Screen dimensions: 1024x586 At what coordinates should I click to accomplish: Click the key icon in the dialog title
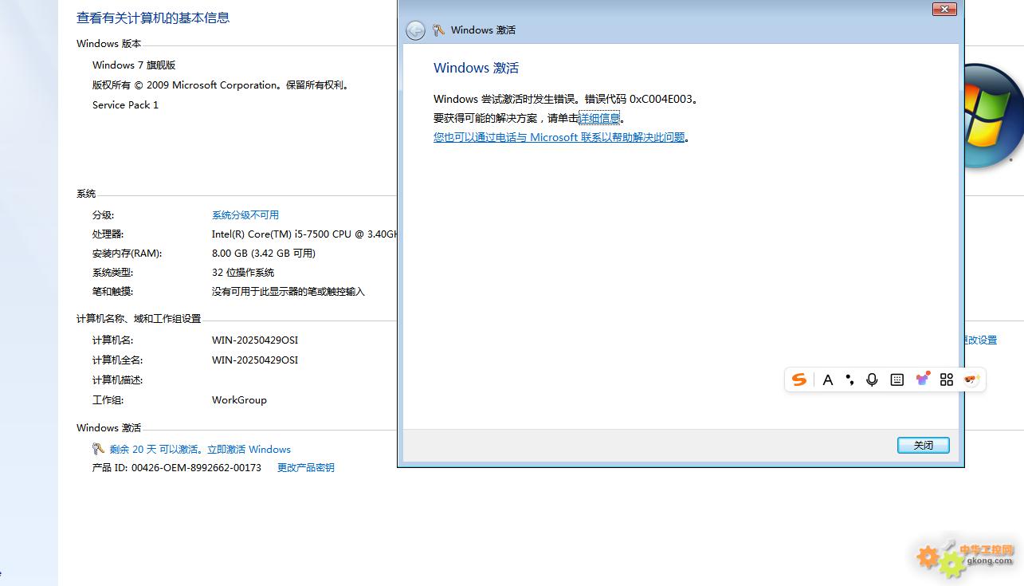click(x=438, y=29)
